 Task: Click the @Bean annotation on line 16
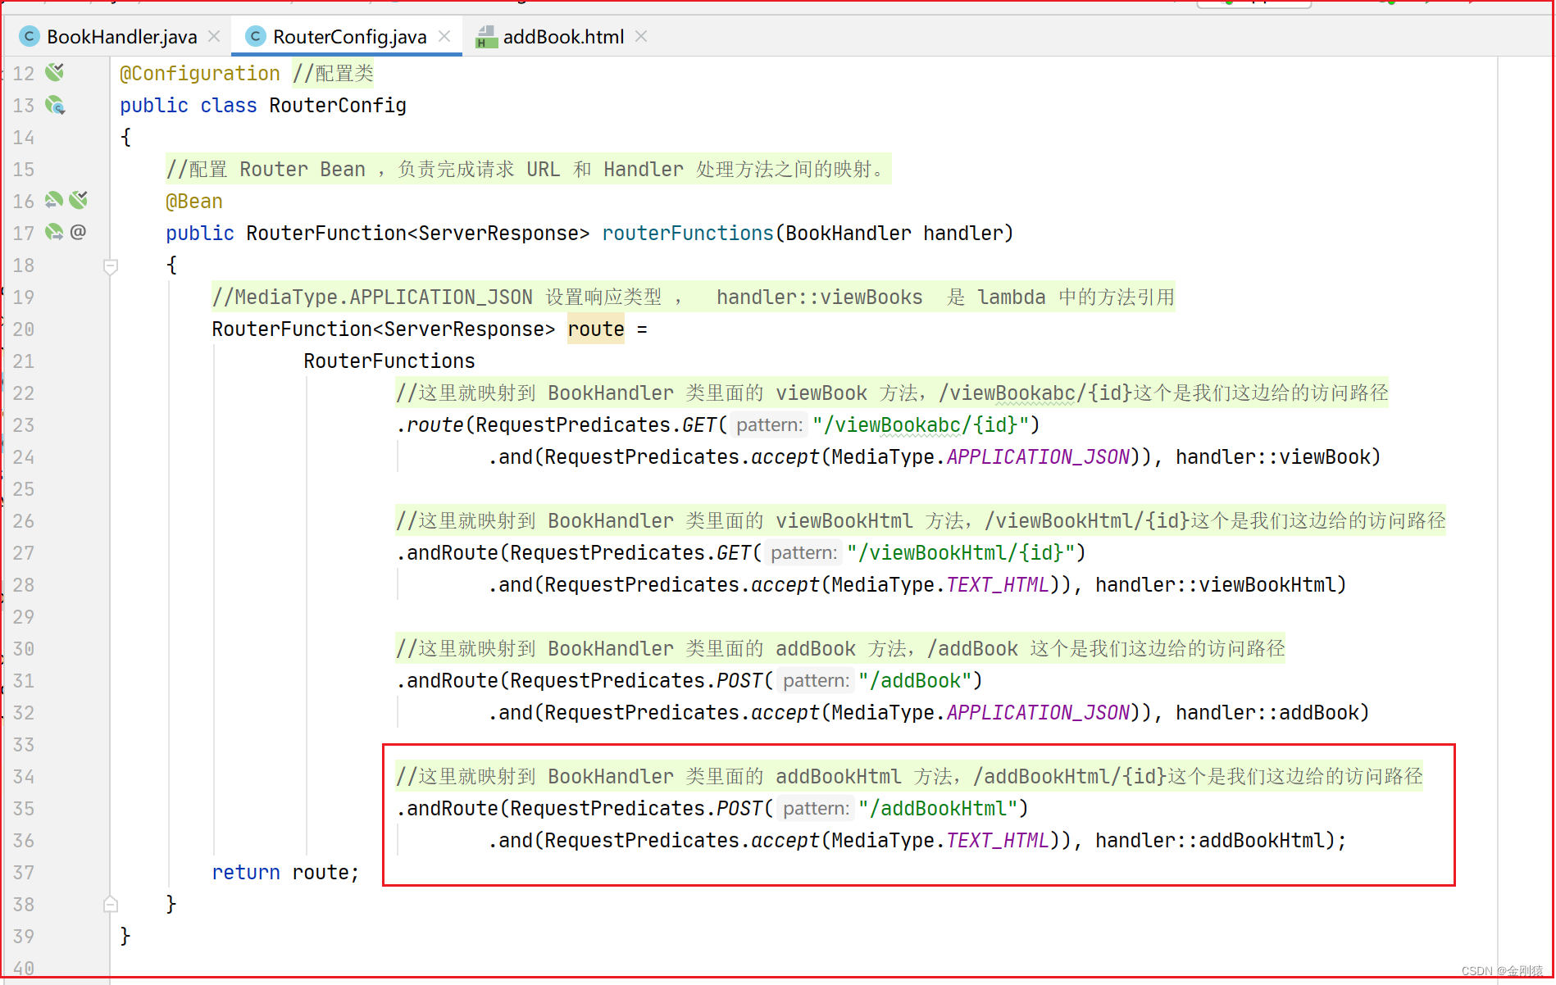tap(194, 202)
